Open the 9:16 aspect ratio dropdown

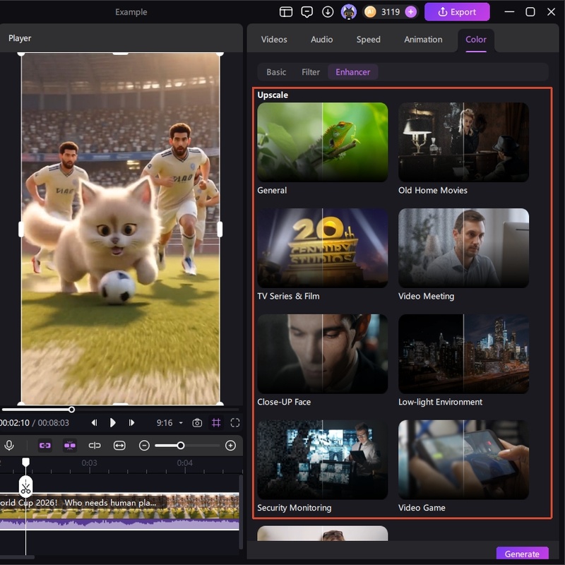[169, 422]
